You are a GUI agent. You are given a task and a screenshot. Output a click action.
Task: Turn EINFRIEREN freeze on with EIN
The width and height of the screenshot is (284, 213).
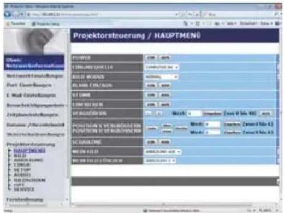151,105
